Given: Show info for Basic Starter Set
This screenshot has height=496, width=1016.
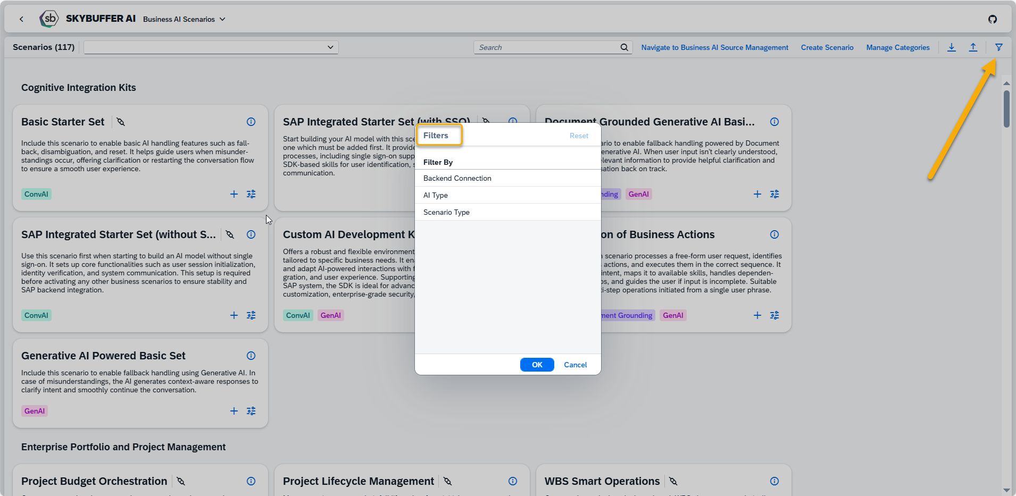Looking at the screenshot, I should coord(251,122).
